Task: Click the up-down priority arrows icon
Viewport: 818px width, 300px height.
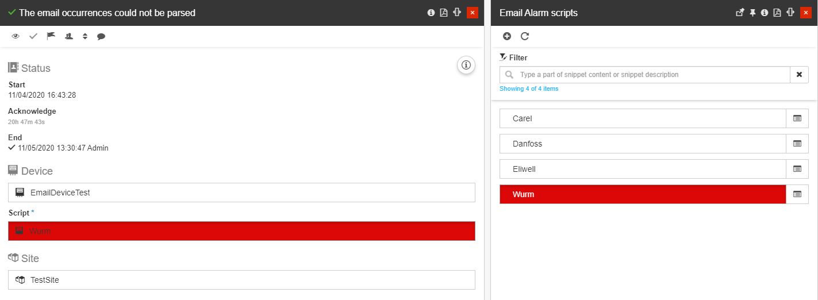Action: [85, 36]
